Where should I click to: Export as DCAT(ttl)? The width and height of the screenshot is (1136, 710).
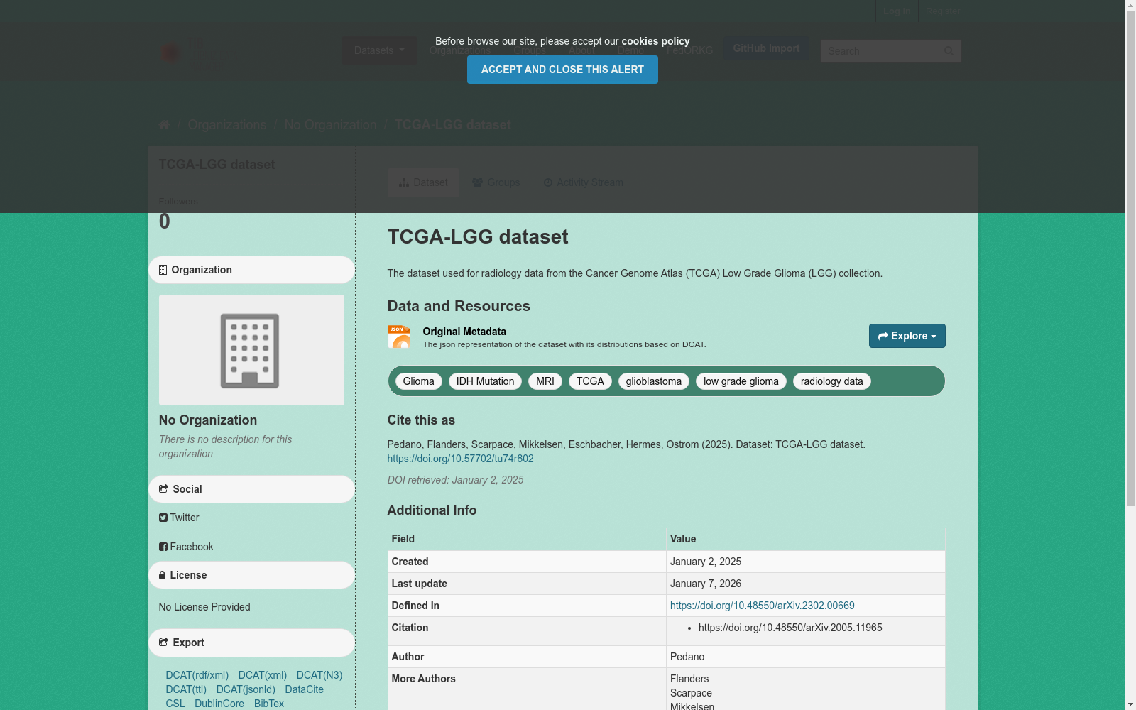click(x=186, y=689)
